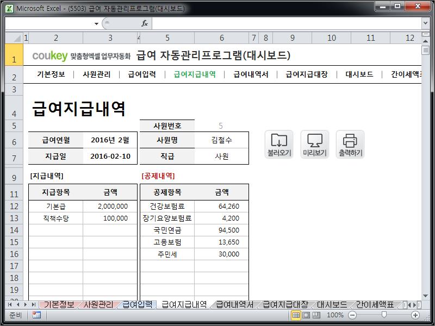
Task: Click the 출력하기 (print) icon button
Action: click(350, 145)
